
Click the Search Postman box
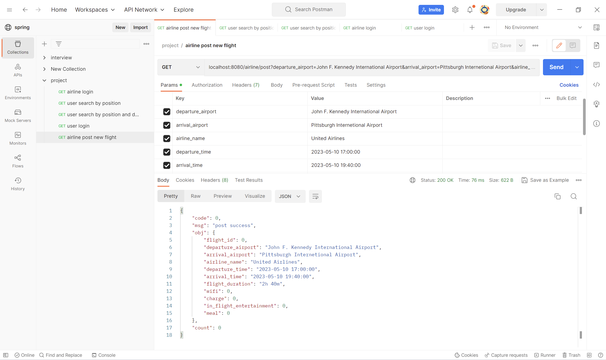(x=309, y=9)
